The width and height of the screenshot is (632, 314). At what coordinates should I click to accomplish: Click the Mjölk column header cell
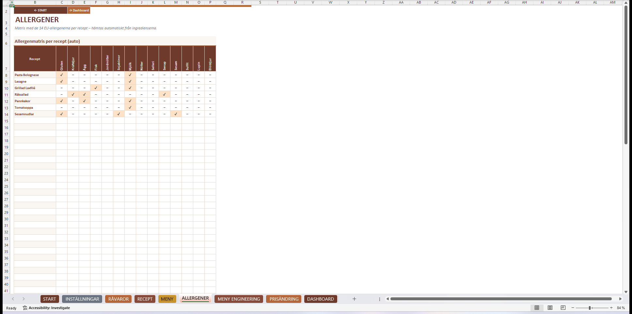point(130,59)
